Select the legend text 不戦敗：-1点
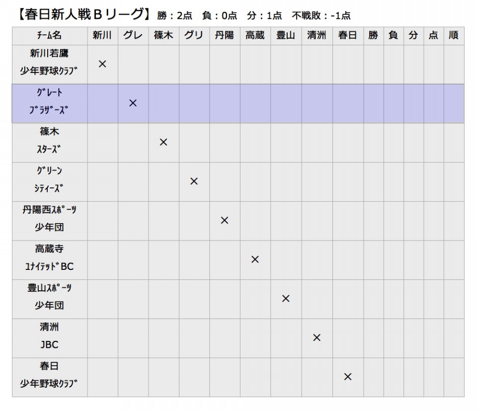 point(321,15)
